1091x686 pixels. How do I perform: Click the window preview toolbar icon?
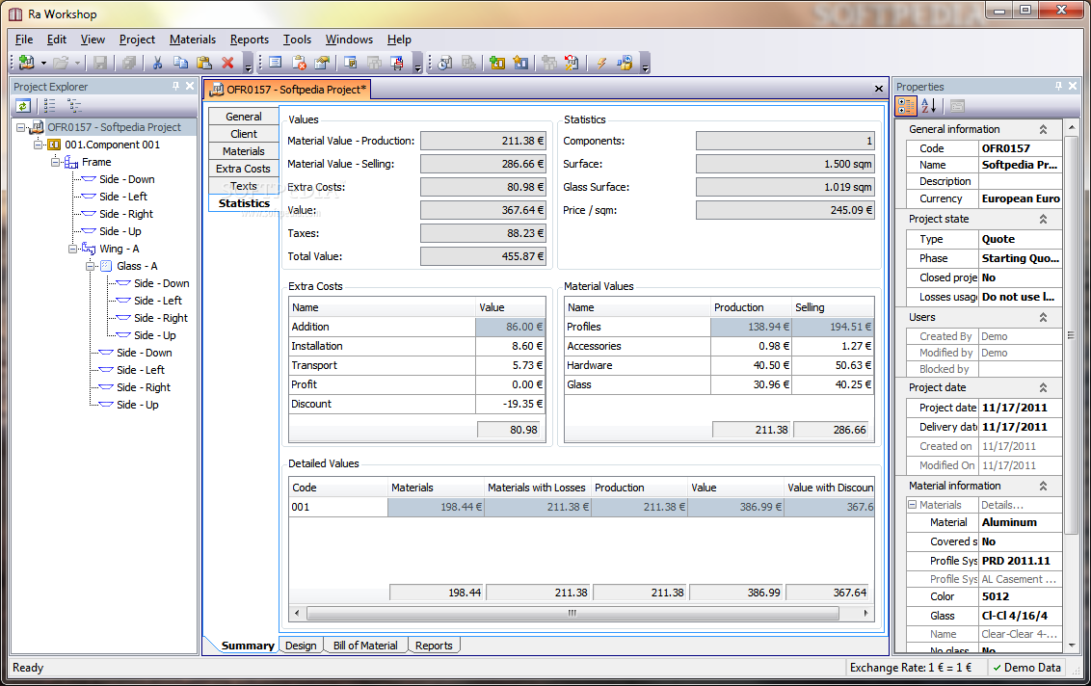click(351, 63)
